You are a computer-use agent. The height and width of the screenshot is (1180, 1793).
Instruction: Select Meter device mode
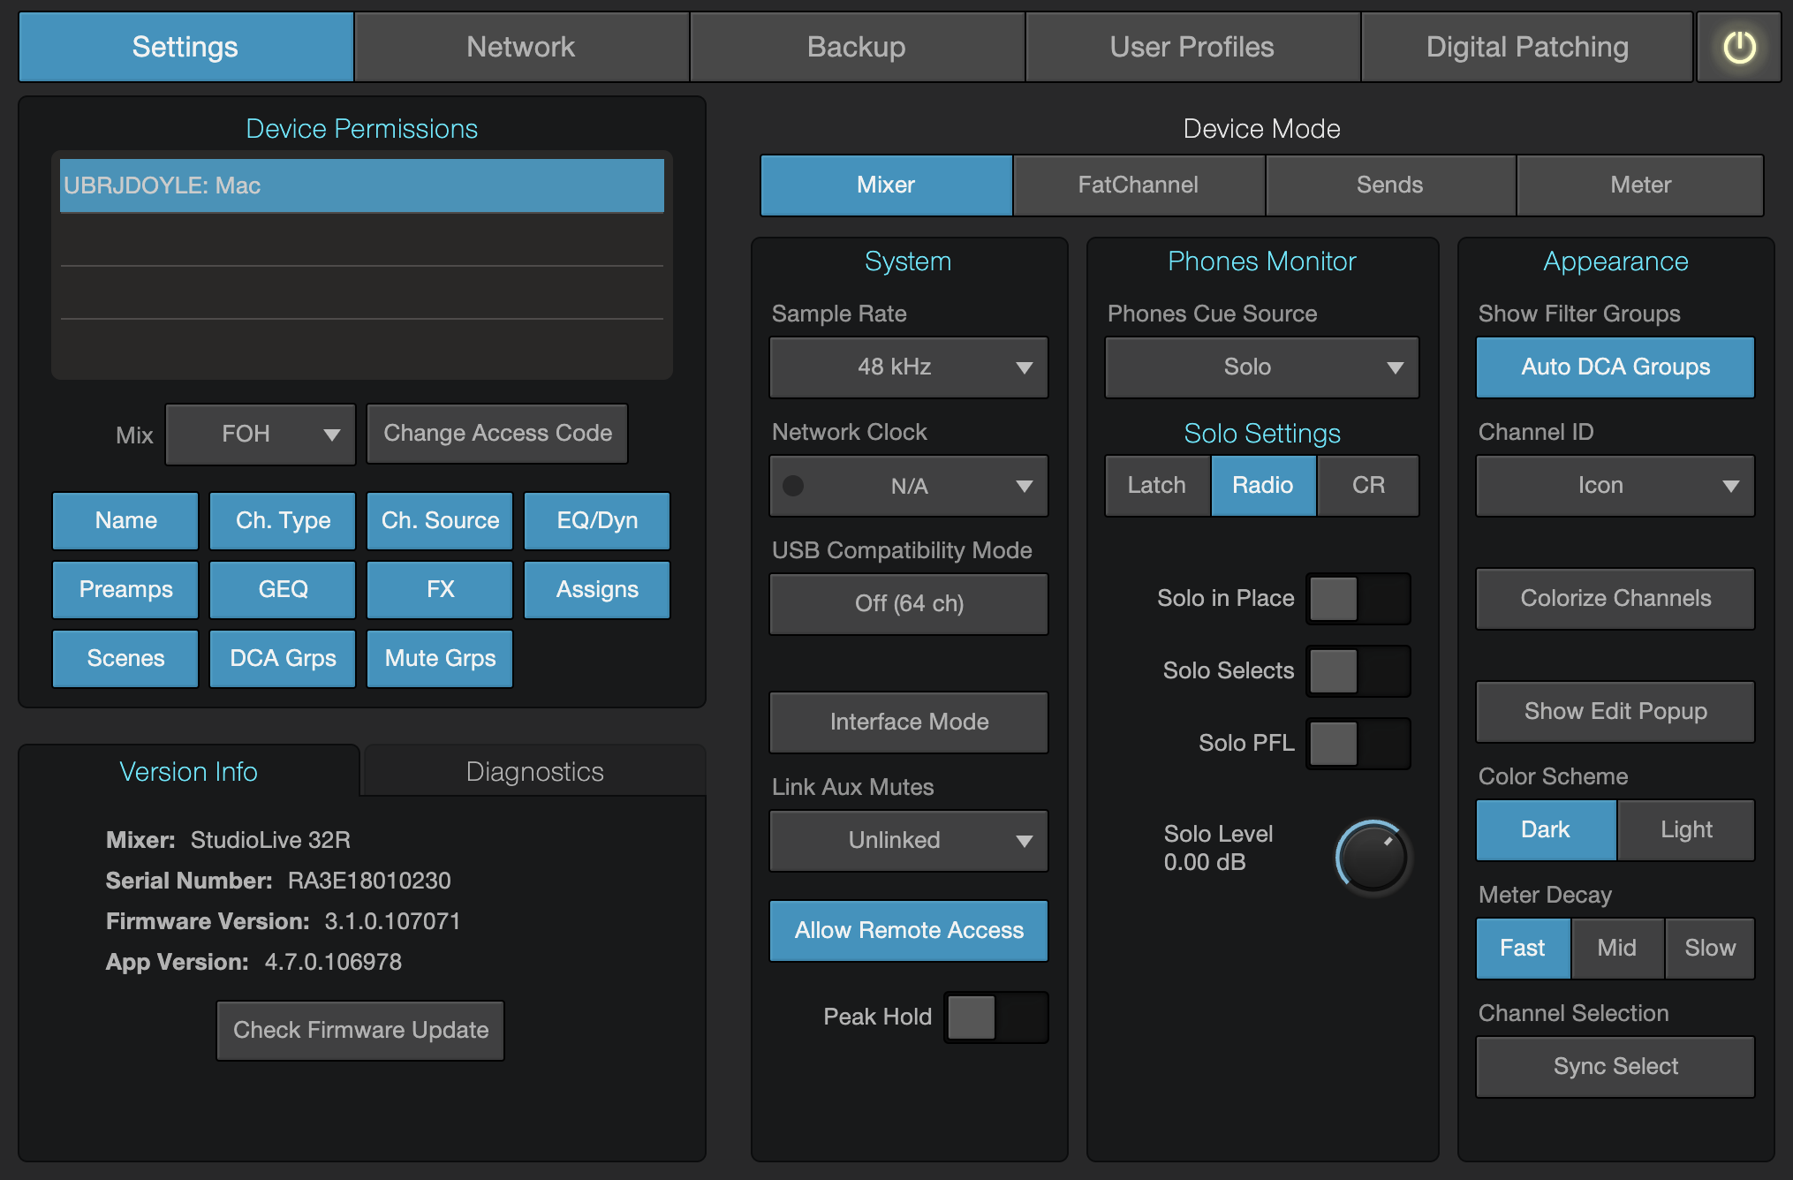(1640, 185)
